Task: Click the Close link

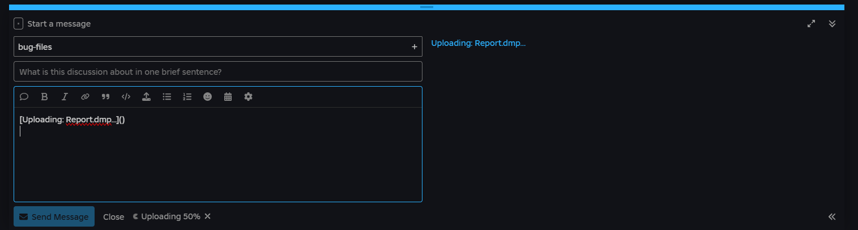Action: (114, 217)
